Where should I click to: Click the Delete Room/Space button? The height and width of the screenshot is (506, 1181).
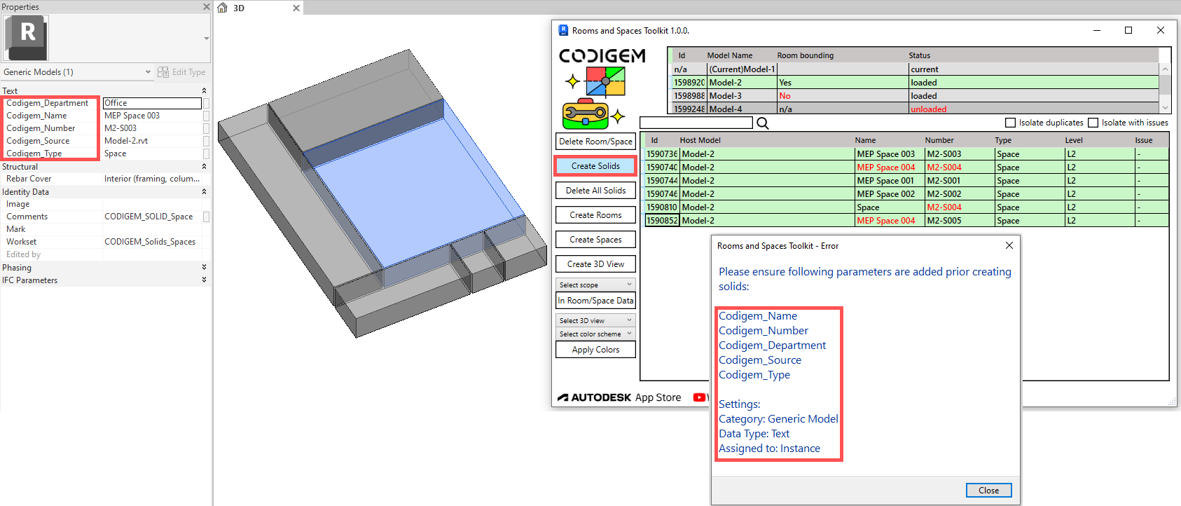pyautogui.click(x=596, y=142)
